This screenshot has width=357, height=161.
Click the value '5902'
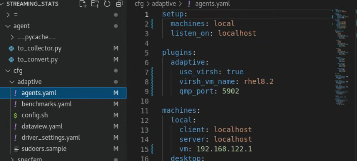click(231, 91)
